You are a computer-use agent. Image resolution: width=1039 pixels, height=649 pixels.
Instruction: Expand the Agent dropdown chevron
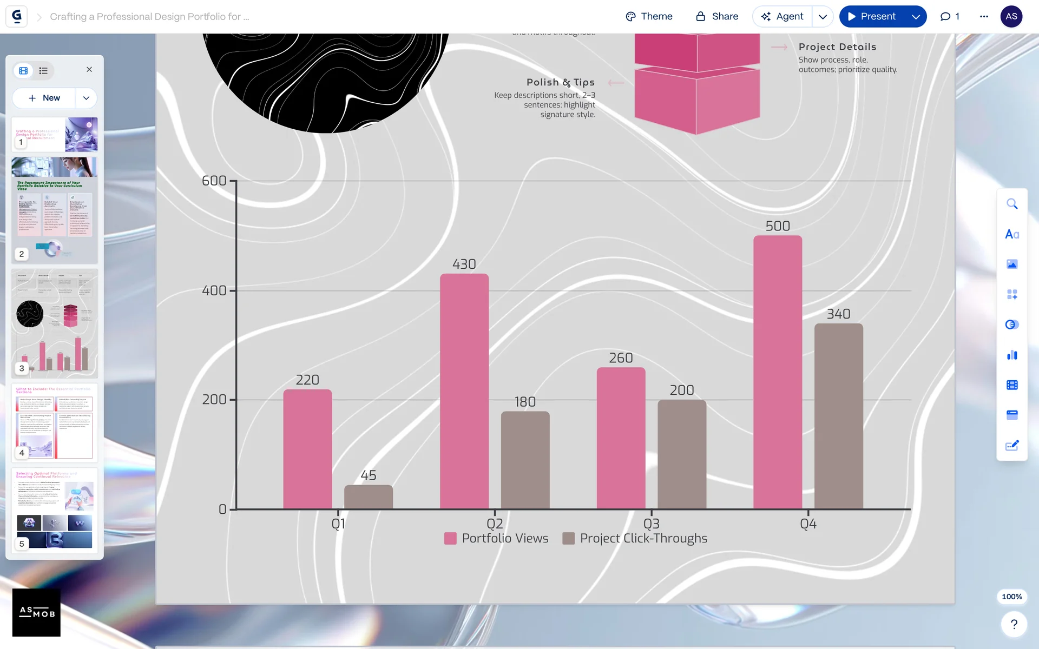(823, 16)
